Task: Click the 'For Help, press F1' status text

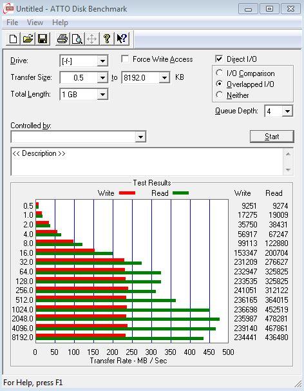Action: tap(33, 383)
